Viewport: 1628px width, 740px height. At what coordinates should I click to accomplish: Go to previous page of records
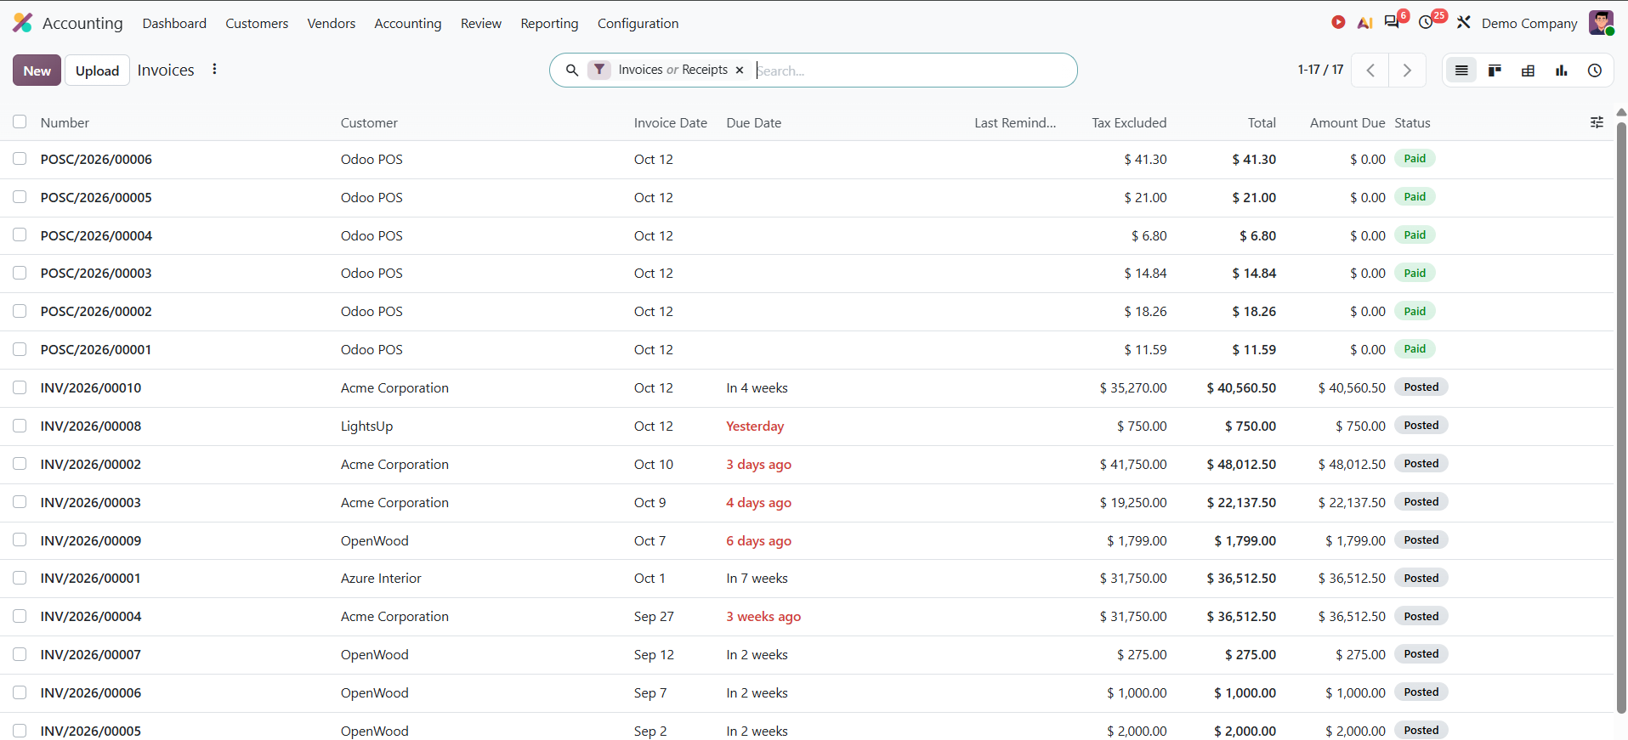[1370, 71]
